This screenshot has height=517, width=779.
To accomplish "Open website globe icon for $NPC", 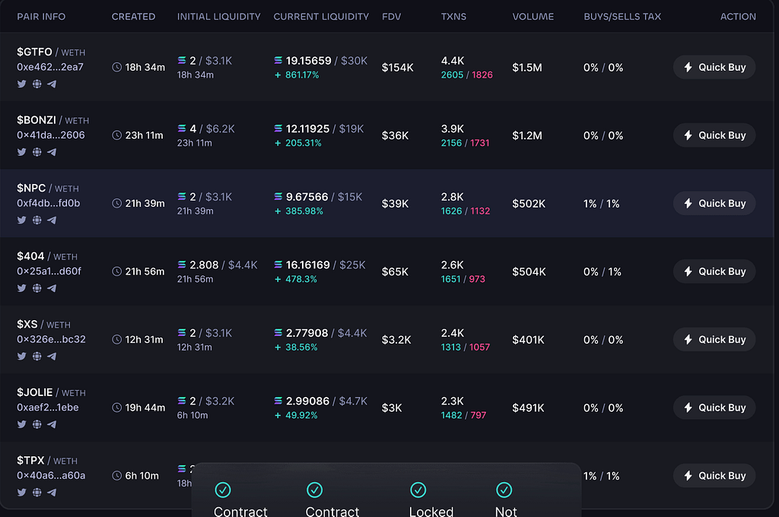I will tap(37, 220).
